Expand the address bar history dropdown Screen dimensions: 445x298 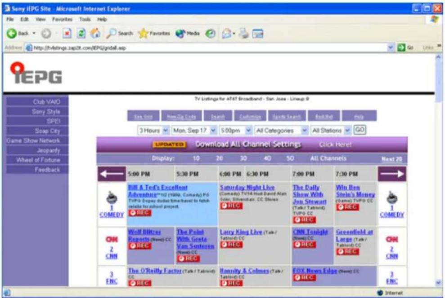[391, 48]
